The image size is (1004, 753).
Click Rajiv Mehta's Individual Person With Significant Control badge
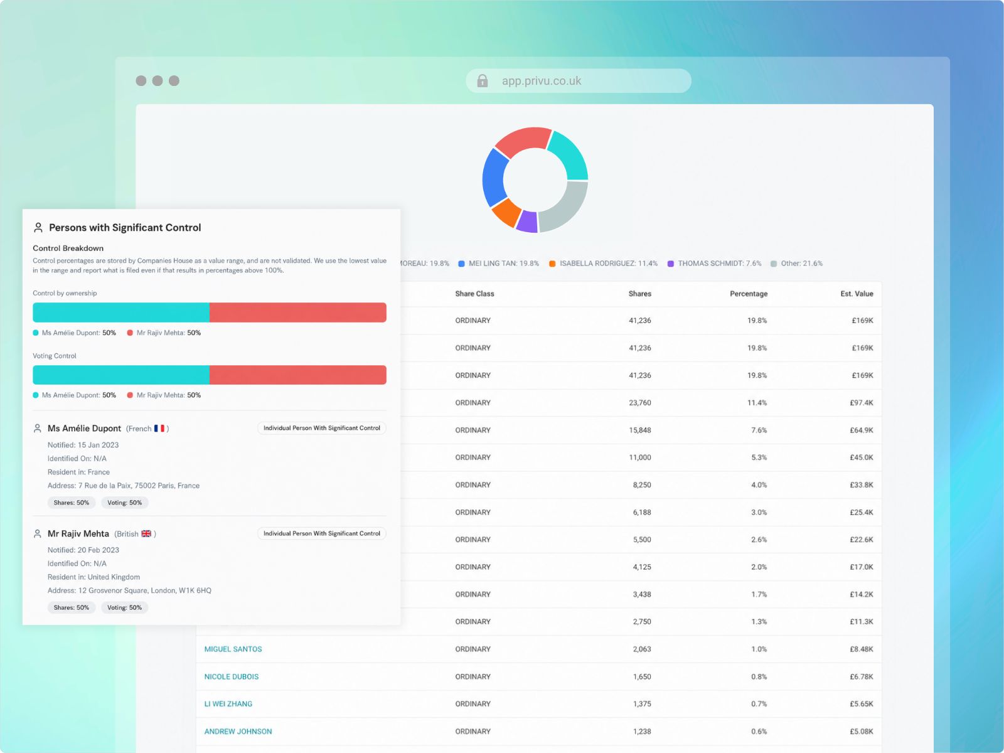click(322, 533)
